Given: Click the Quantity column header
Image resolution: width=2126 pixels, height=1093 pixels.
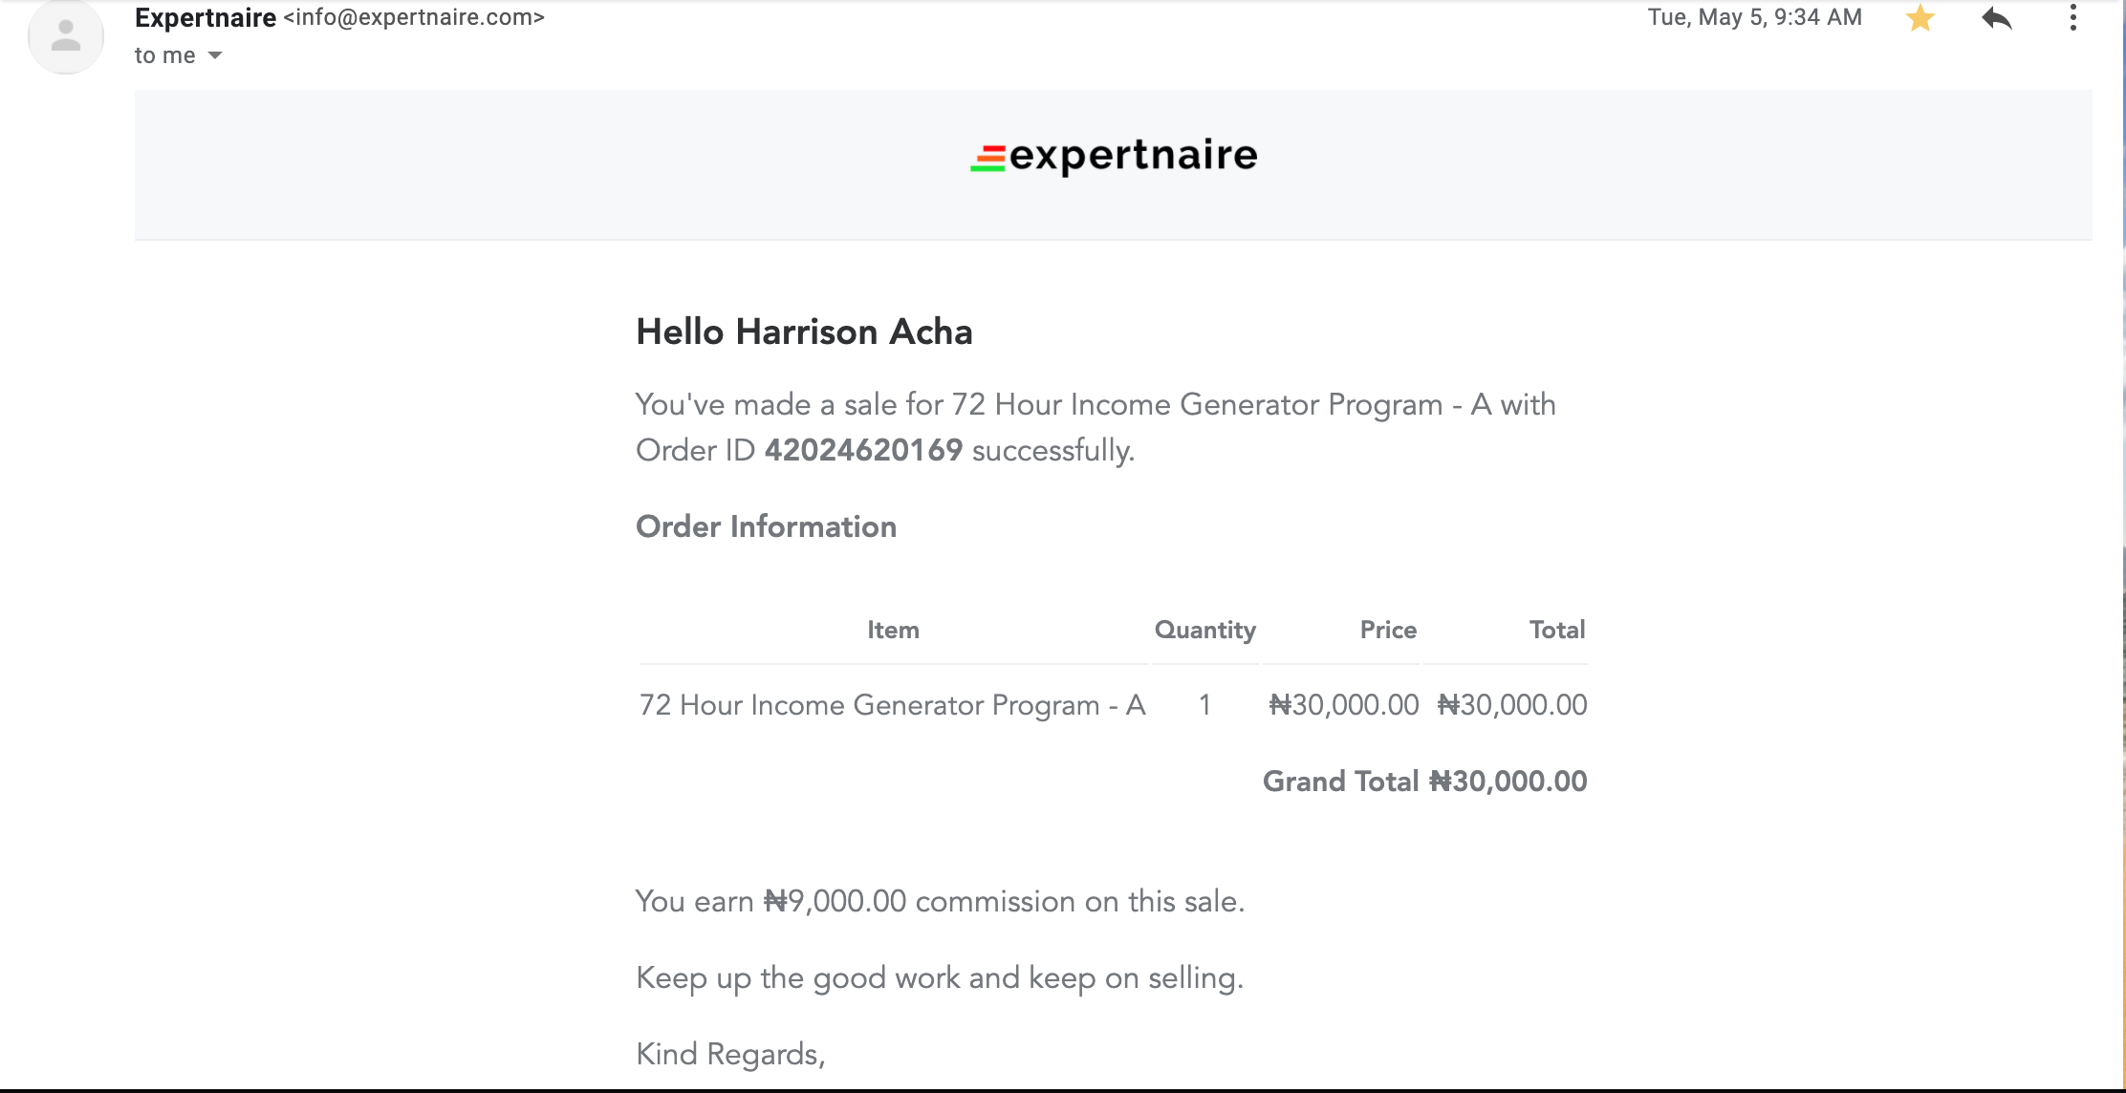Looking at the screenshot, I should tap(1204, 631).
